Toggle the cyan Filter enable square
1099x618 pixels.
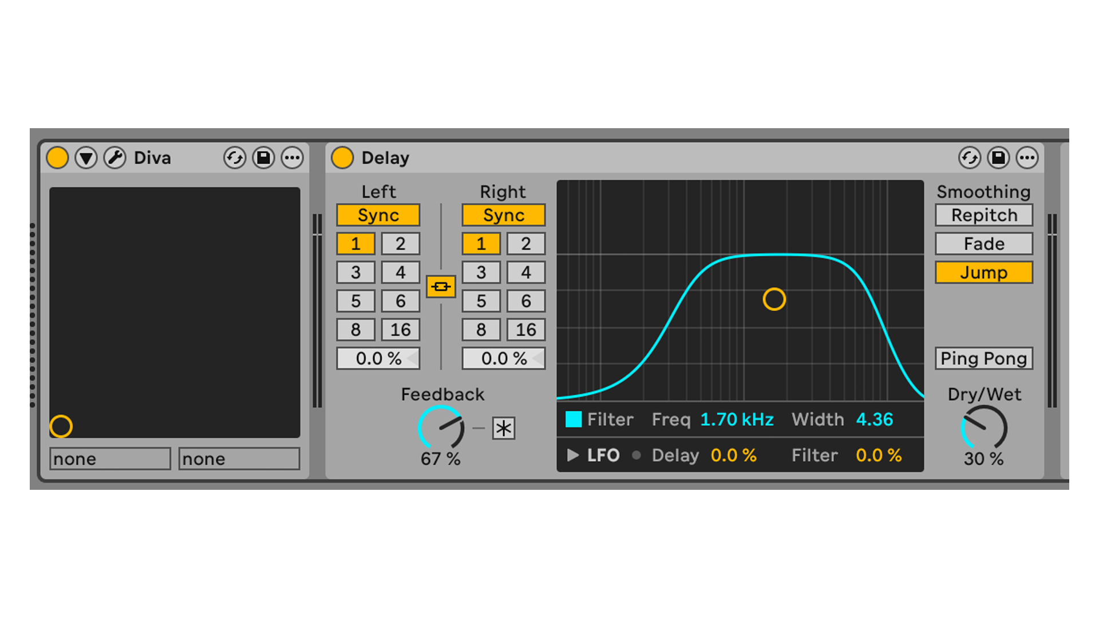[x=574, y=419]
